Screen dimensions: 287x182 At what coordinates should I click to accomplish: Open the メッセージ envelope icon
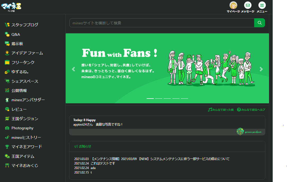coord(248,5)
